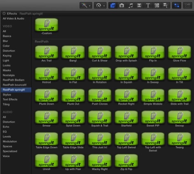Select the Glow Flow effect
This screenshot has height=174, width=194.
click(x=179, y=52)
